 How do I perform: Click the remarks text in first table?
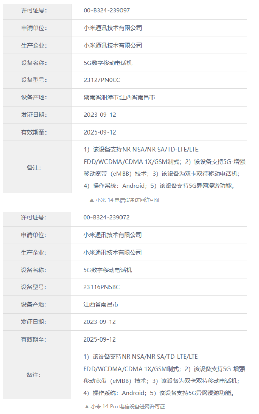[164, 168]
